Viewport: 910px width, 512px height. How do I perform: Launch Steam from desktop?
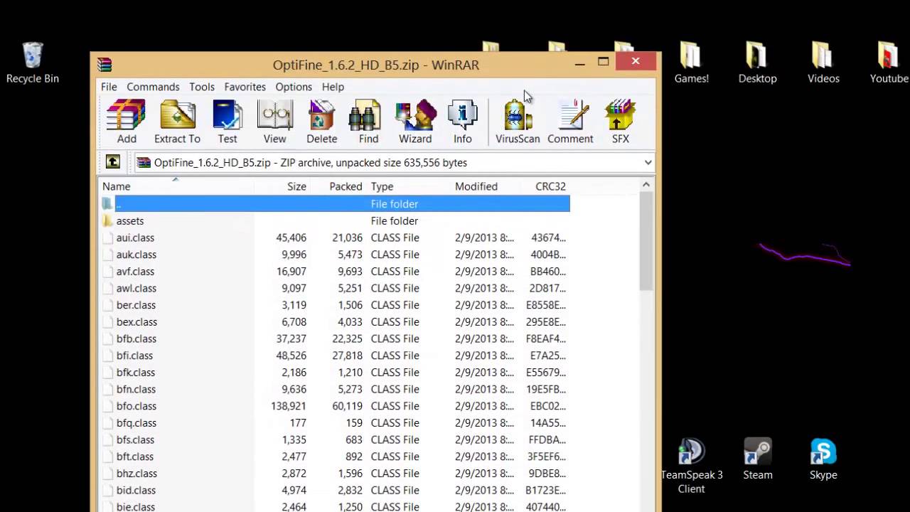coord(758,459)
